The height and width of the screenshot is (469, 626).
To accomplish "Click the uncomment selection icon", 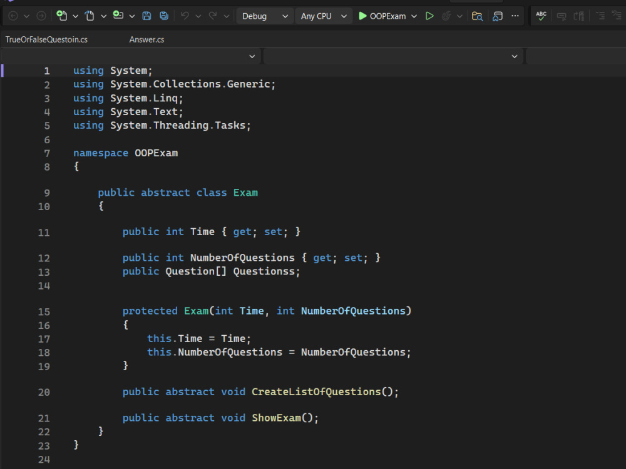I will pyautogui.click(x=579, y=16).
